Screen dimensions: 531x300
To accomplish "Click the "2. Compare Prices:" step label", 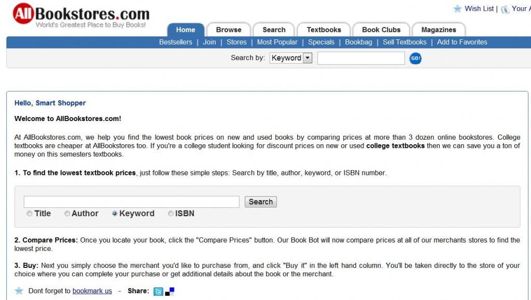I will [46, 240].
